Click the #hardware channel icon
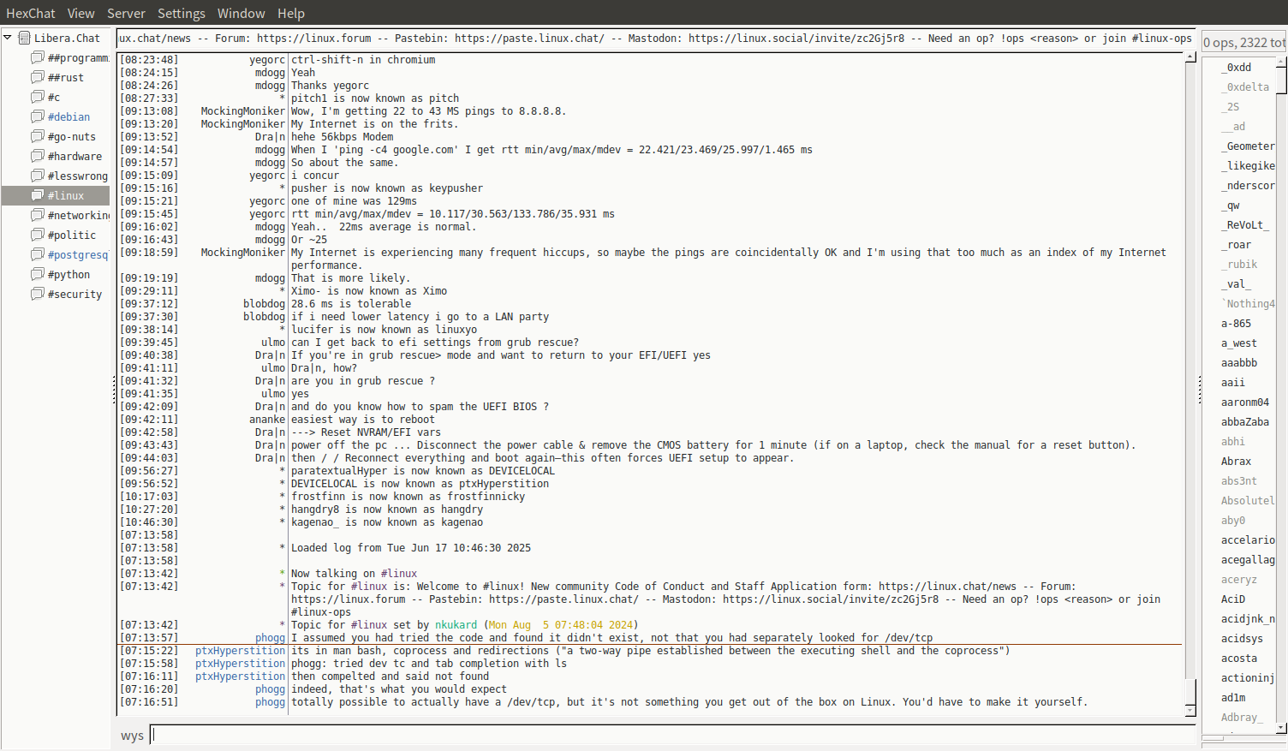 point(38,156)
